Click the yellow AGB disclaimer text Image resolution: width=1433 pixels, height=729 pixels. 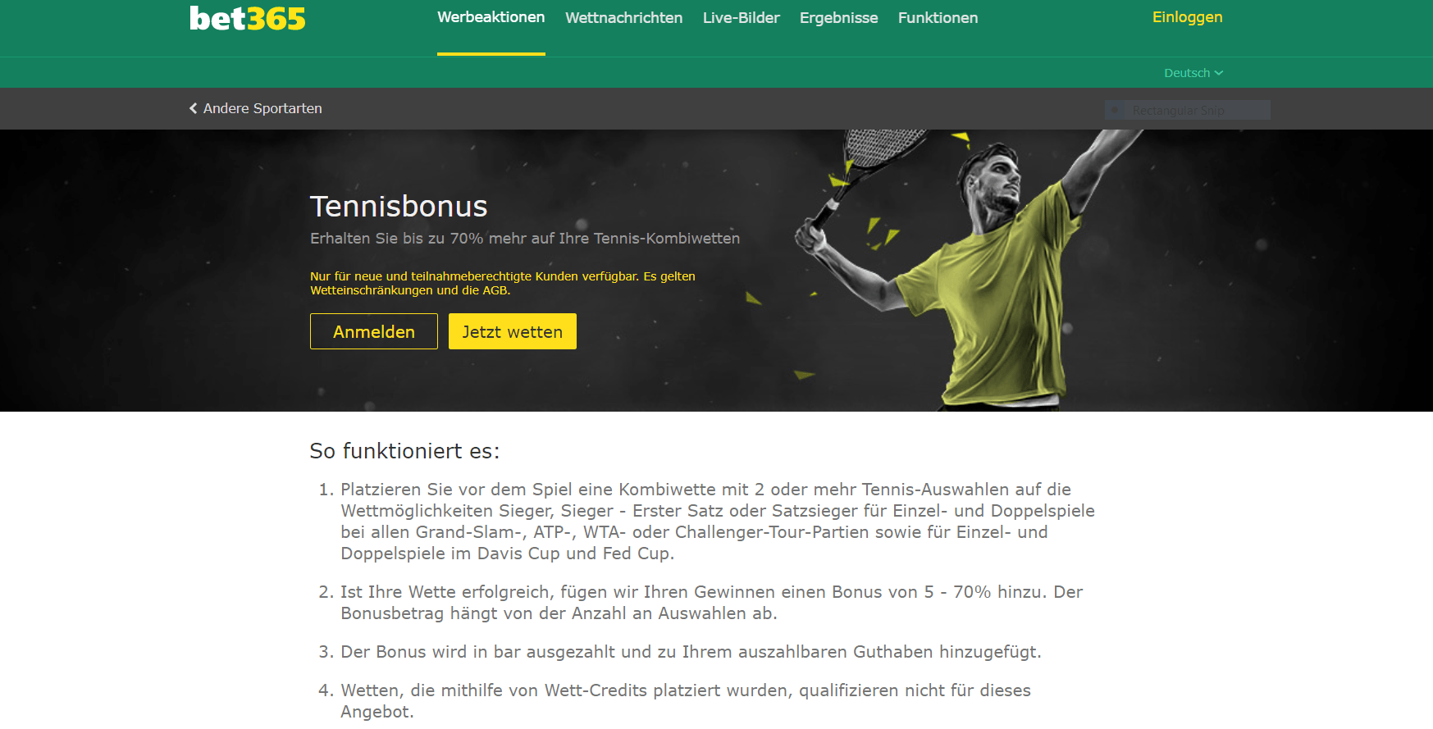point(503,283)
